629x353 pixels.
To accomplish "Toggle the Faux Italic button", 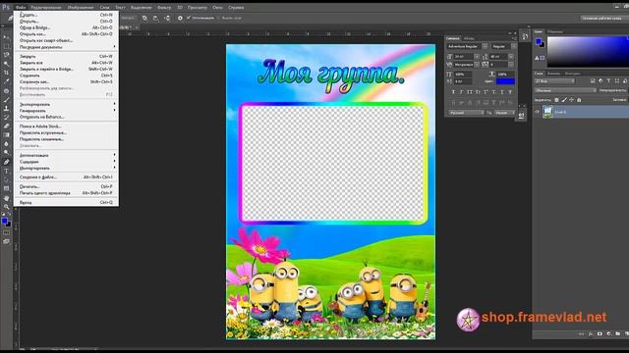I will click(461, 92).
